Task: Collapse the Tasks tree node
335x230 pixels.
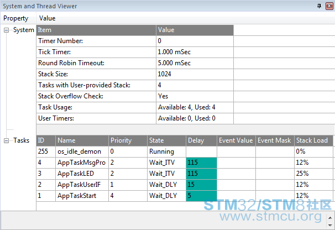Action: (7, 140)
